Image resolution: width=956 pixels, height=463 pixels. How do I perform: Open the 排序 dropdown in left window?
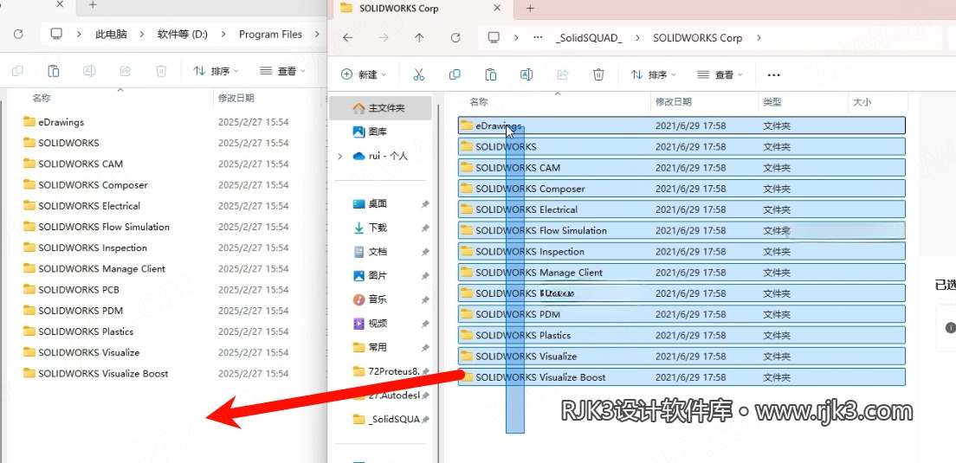216,71
